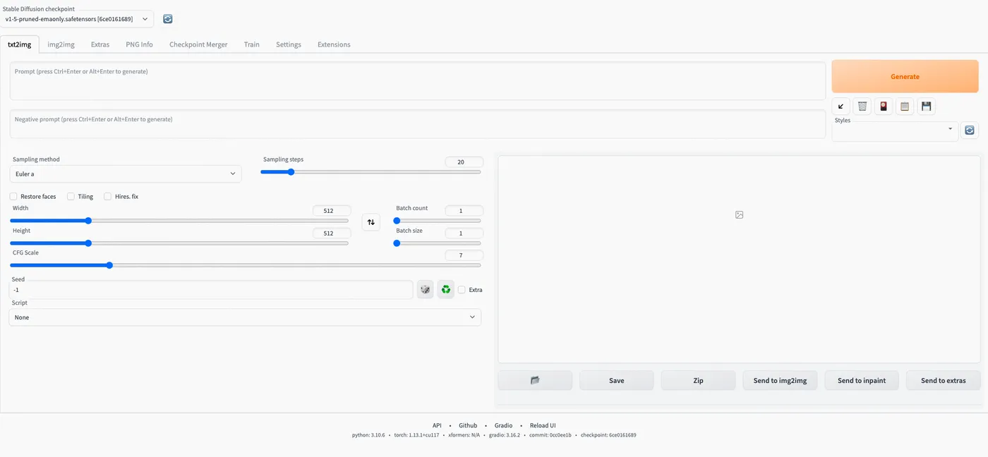Open the PNG Info tab

click(x=139, y=44)
